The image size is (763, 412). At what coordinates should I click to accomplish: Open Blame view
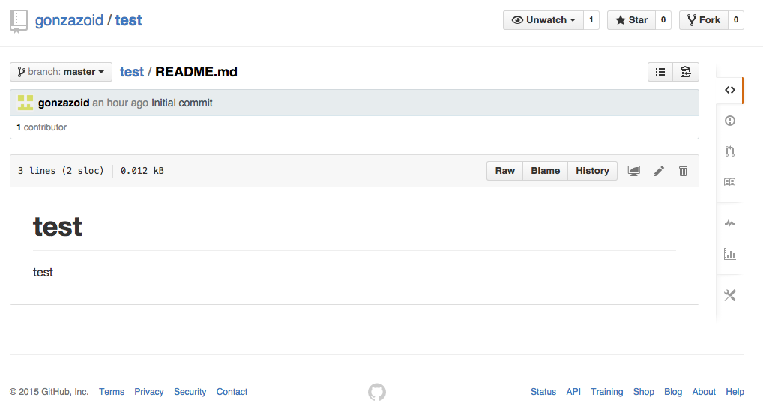coord(545,171)
